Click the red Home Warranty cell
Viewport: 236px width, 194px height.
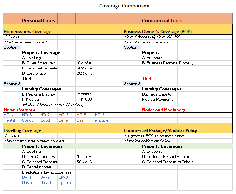[x=19, y=110]
